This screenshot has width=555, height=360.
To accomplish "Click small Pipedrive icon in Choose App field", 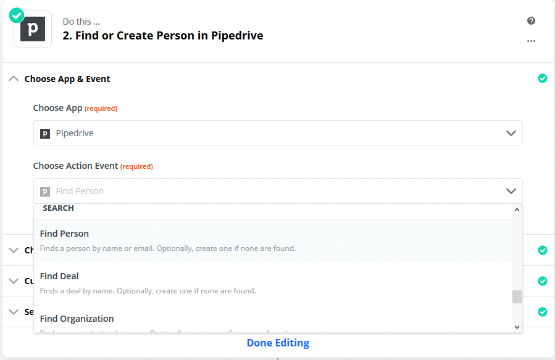I will coord(45,134).
